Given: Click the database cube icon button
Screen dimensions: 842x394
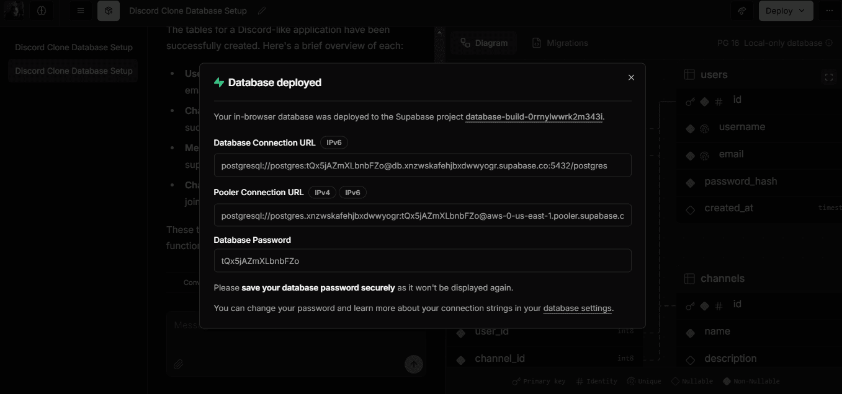Looking at the screenshot, I should pyautogui.click(x=109, y=11).
